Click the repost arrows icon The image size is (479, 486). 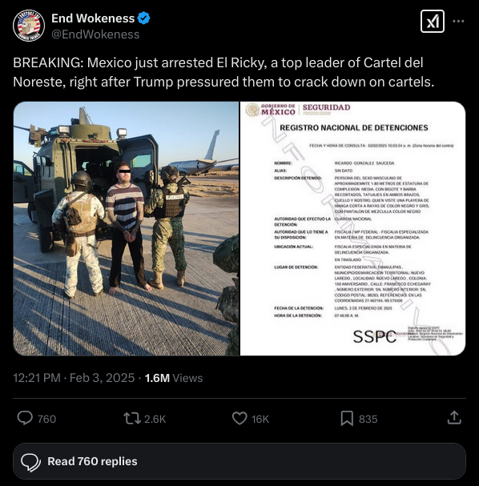coord(132,419)
